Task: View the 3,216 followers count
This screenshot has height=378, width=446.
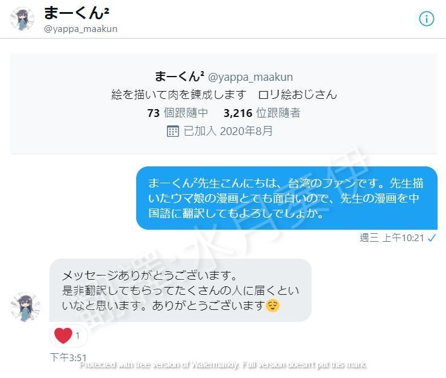Action: (262, 113)
